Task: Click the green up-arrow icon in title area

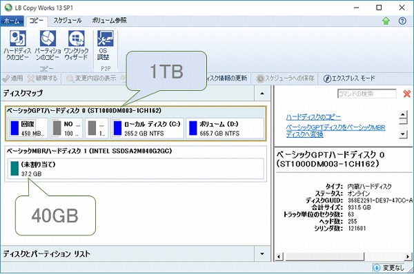Action: coord(386,21)
